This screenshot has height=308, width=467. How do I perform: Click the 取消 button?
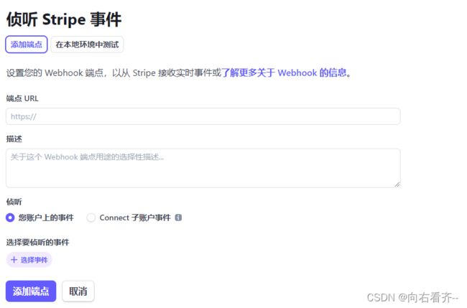(78, 291)
